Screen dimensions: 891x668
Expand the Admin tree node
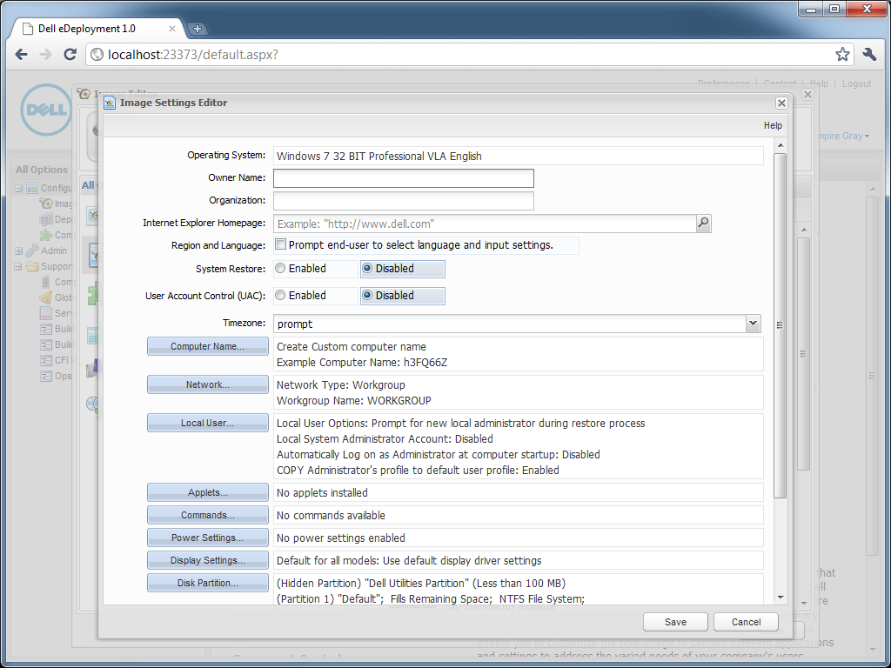click(x=19, y=250)
